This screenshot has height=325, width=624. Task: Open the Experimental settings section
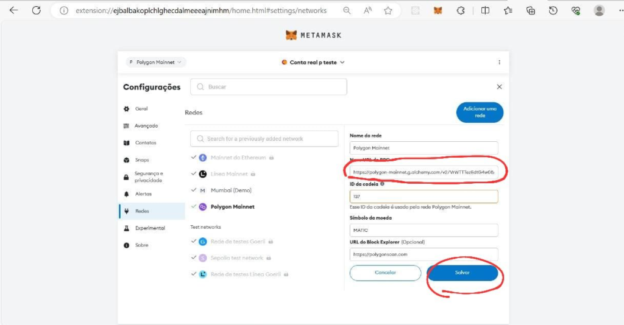coord(150,228)
